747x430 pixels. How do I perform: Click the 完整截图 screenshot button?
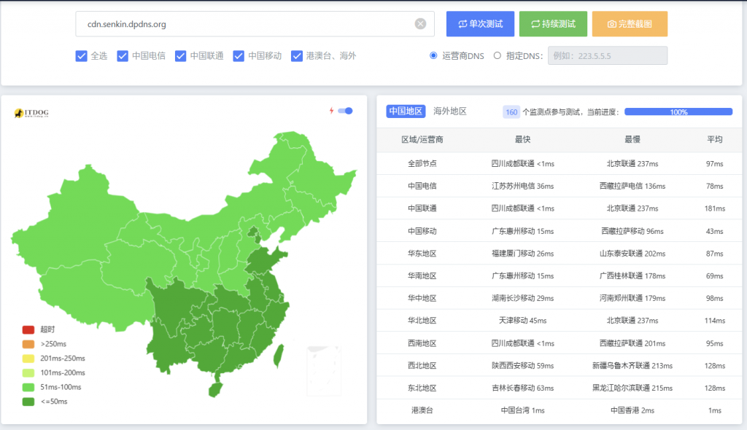[630, 24]
